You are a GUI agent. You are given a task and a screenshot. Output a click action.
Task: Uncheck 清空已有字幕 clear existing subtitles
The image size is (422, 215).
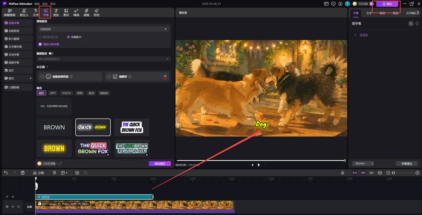click(x=40, y=44)
